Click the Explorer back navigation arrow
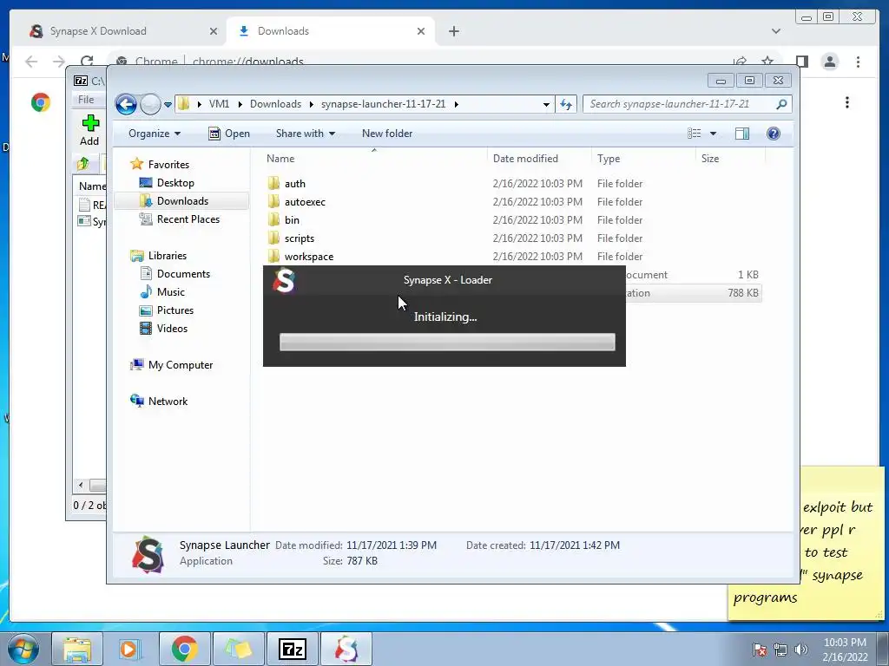The image size is (889, 666). [x=126, y=104]
